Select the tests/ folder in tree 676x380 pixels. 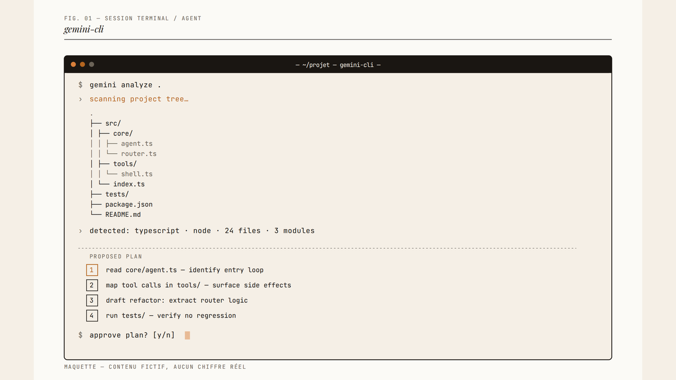[x=117, y=194]
